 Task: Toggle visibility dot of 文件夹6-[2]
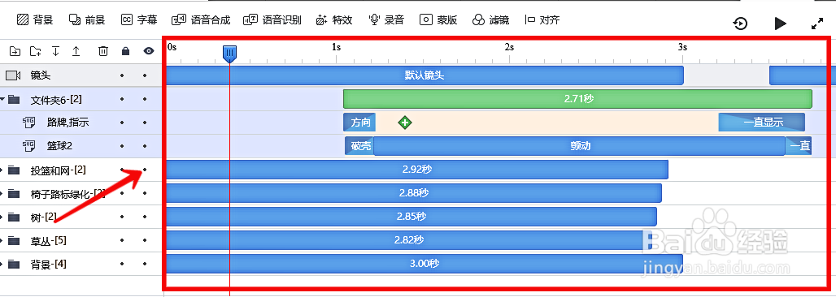pos(145,100)
